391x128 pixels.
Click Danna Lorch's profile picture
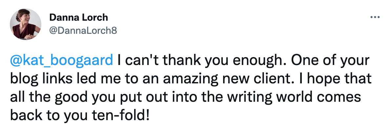26,24
